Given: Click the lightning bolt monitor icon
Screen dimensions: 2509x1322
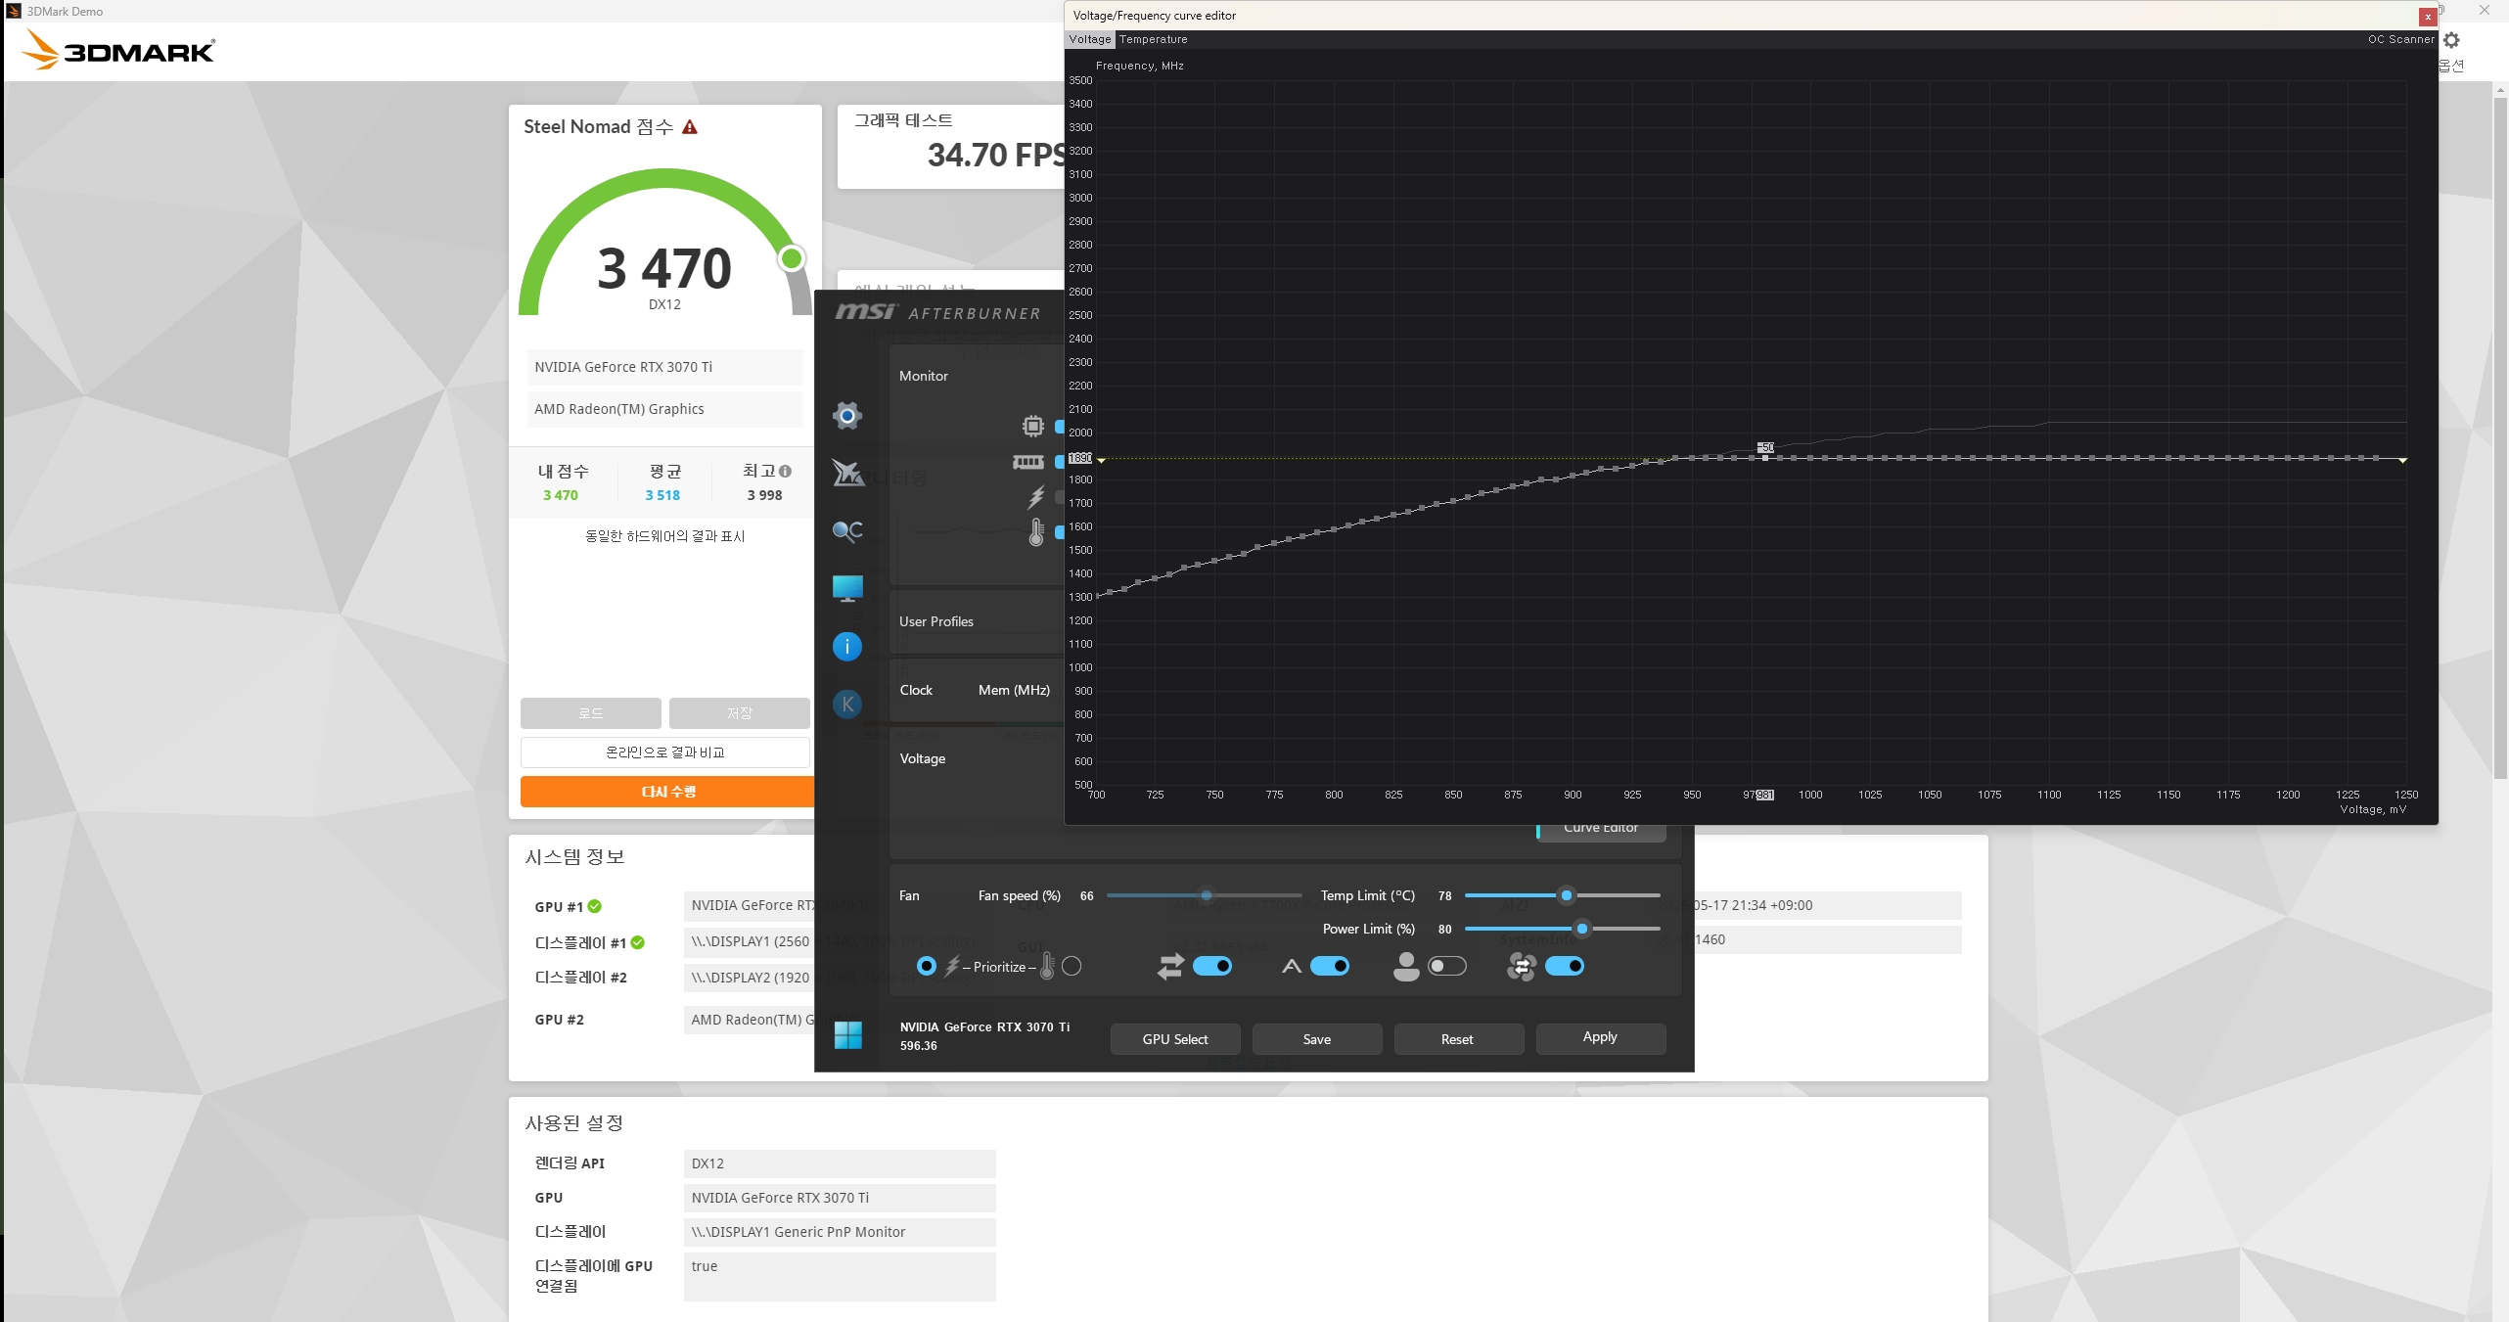Looking at the screenshot, I should click(x=1036, y=497).
